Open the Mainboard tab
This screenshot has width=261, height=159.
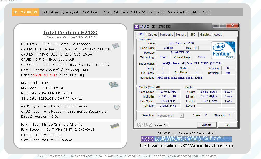pyautogui.click(x=167, y=34)
